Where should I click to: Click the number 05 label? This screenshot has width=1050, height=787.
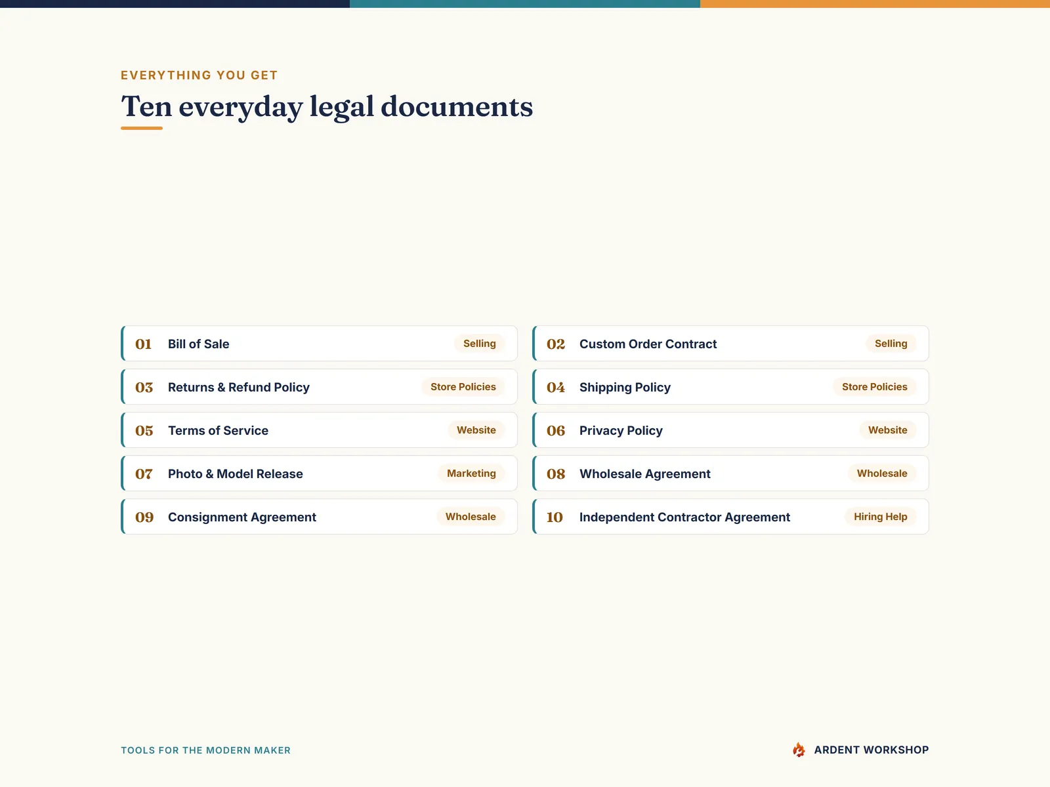tap(144, 431)
